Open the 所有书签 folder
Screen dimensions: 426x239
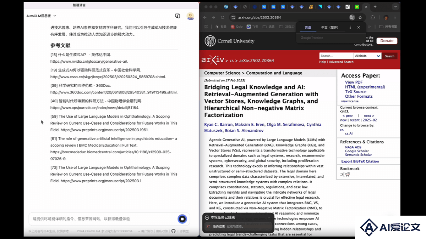[388, 27]
